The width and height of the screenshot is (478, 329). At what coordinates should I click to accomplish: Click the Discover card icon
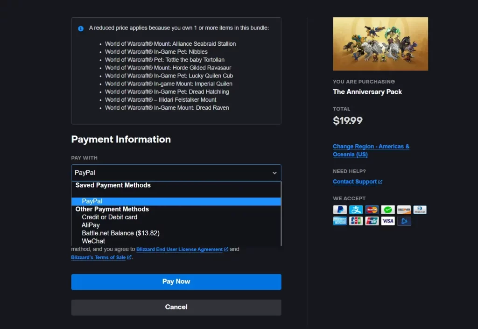click(404, 210)
